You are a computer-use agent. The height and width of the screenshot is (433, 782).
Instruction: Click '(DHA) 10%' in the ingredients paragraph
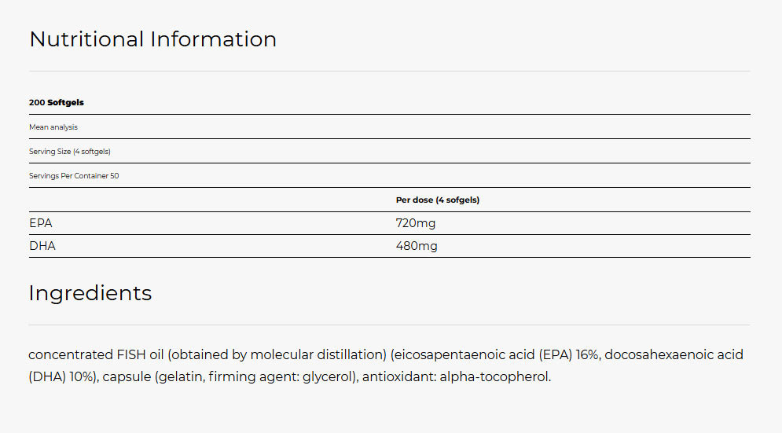pyautogui.click(x=62, y=376)
